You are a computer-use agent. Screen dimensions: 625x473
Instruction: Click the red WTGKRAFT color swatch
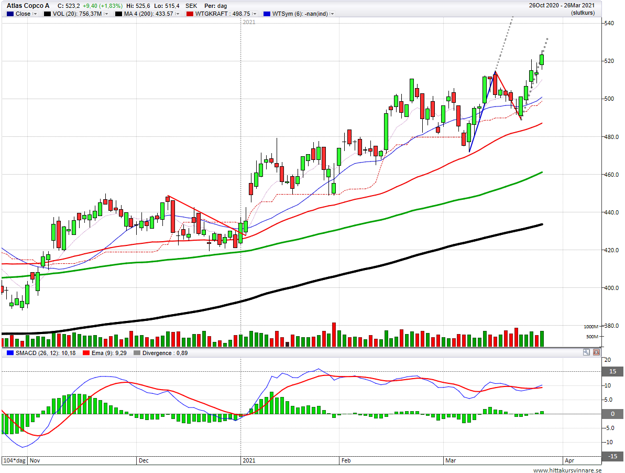[x=190, y=14]
